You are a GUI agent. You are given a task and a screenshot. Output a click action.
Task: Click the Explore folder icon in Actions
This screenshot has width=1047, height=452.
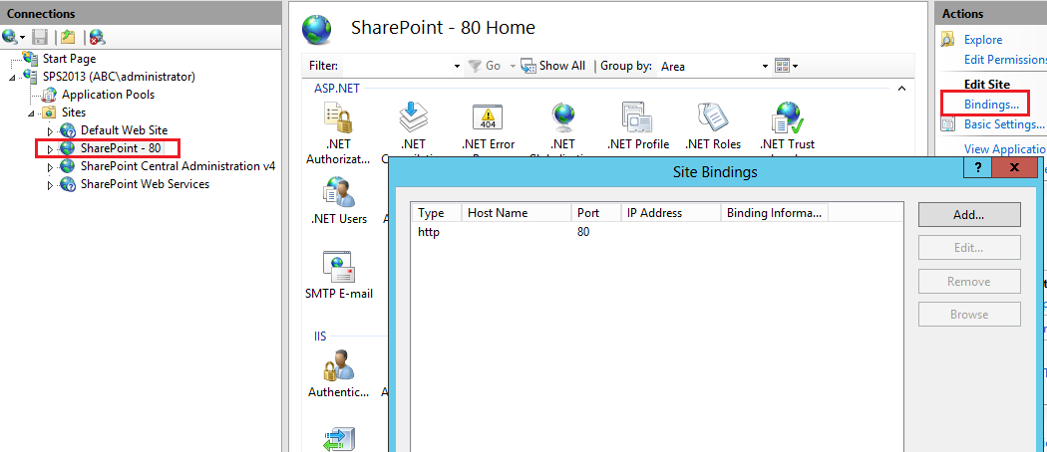[948, 40]
